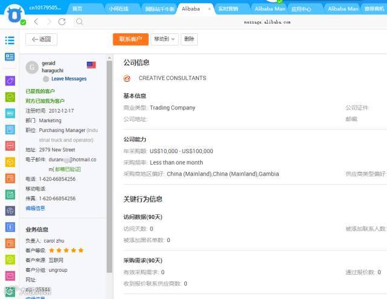Switch to the 国际站千牛新 tab

click(x=160, y=9)
